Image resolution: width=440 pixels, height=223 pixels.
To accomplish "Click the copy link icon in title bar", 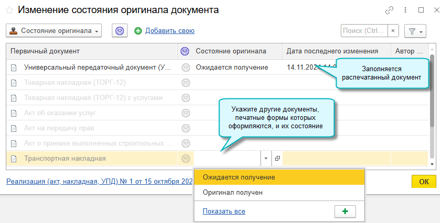I will coord(390,10).
